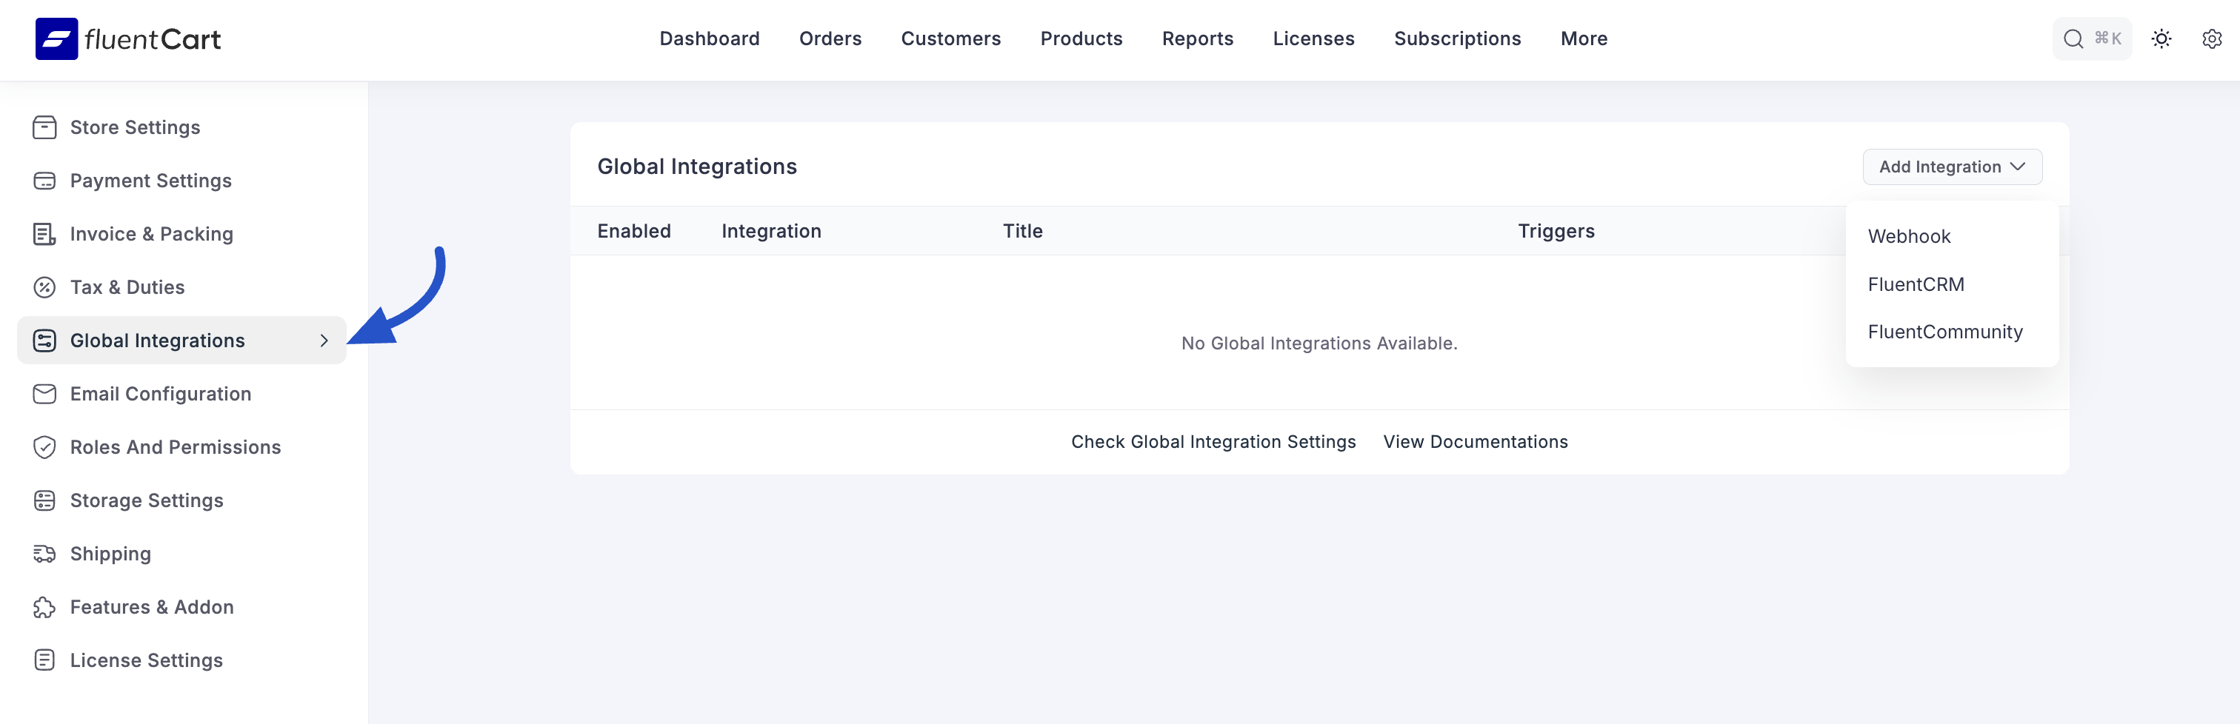Click the Payment Settings card icon
The width and height of the screenshot is (2240, 724).
pyautogui.click(x=44, y=181)
